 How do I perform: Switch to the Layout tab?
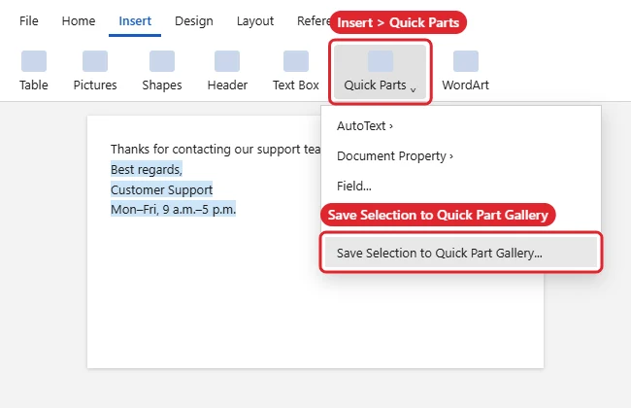click(255, 21)
